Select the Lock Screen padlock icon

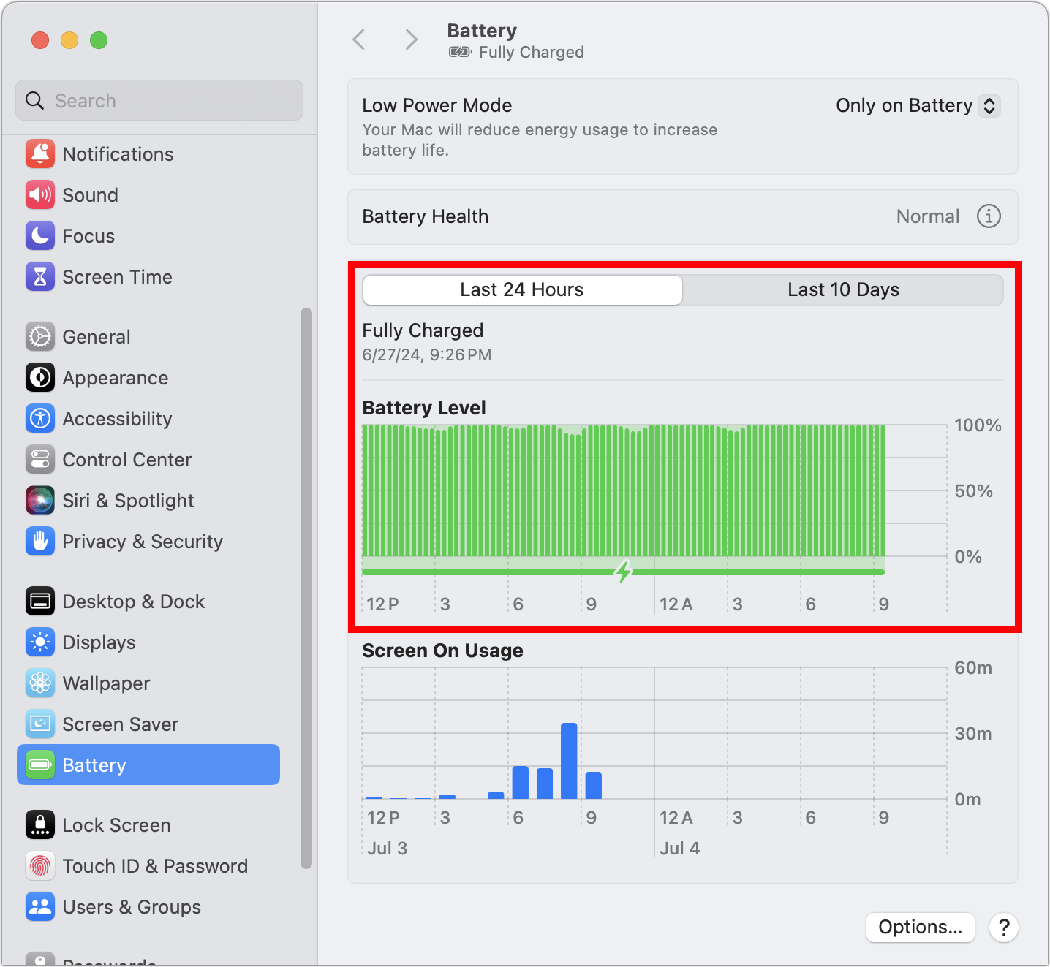click(x=40, y=824)
